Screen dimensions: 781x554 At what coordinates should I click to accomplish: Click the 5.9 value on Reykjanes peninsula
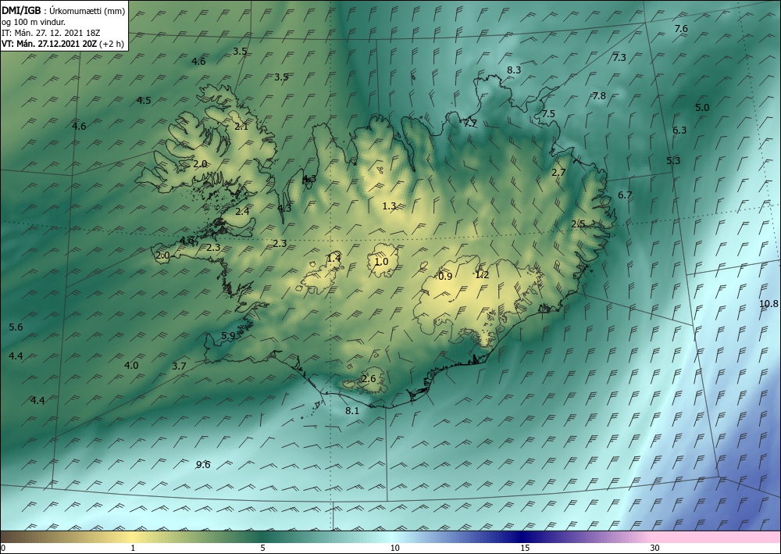pos(228,336)
